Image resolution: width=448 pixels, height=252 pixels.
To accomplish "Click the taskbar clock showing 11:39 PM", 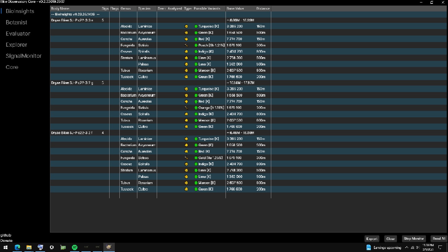I will pyautogui.click(x=428, y=247).
